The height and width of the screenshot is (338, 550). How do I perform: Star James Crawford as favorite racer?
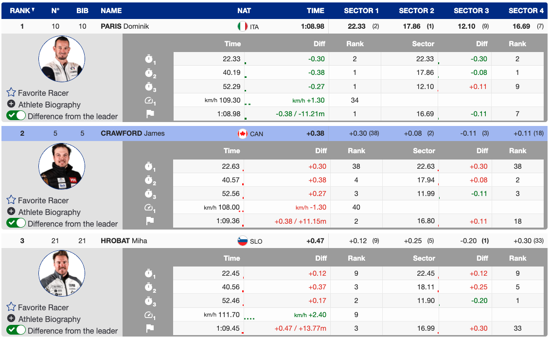[x=11, y=200]
